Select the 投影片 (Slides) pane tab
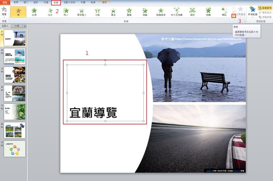The width and height of the screenshot is (273, 181). click(5, 26)
